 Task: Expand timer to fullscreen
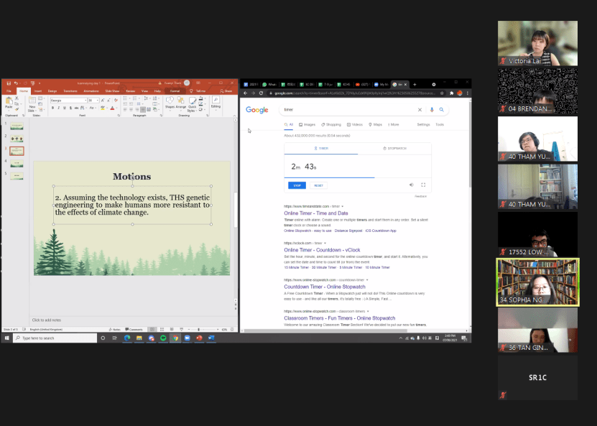(x=423, y=185)
